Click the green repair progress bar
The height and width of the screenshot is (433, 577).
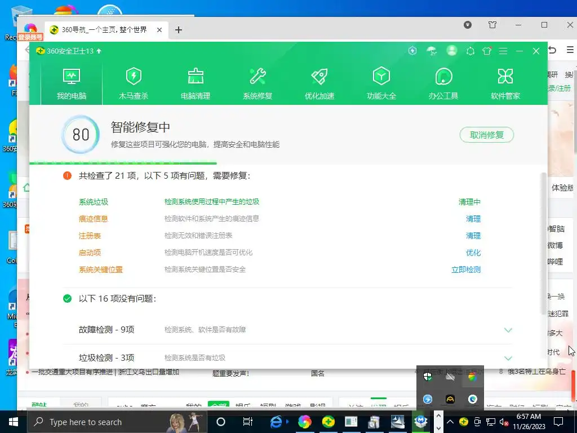(123, 163)
